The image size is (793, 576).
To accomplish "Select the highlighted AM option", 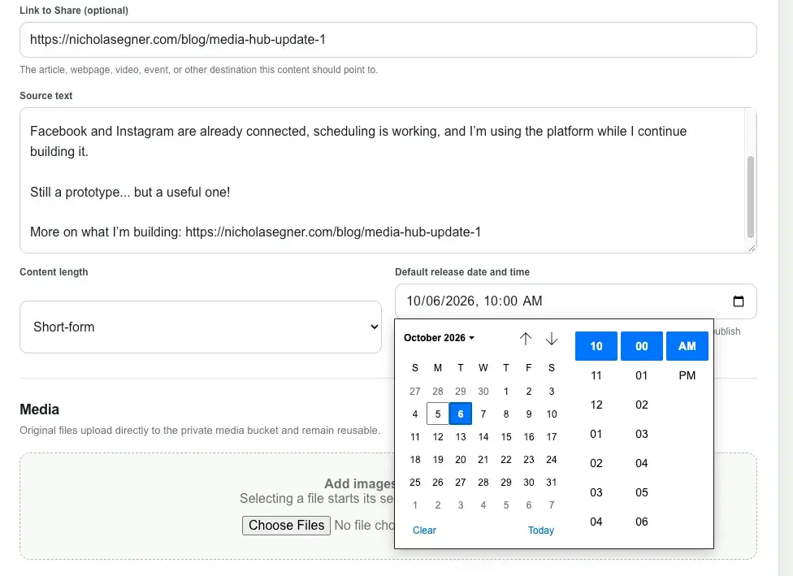I will [687, 346].
